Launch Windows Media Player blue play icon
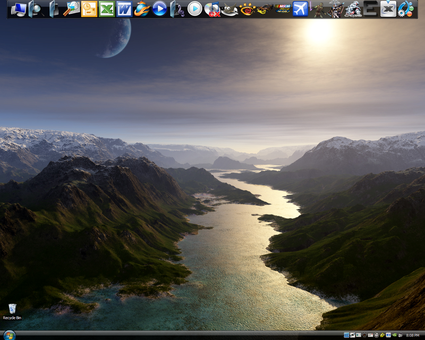 pos(159,9)
